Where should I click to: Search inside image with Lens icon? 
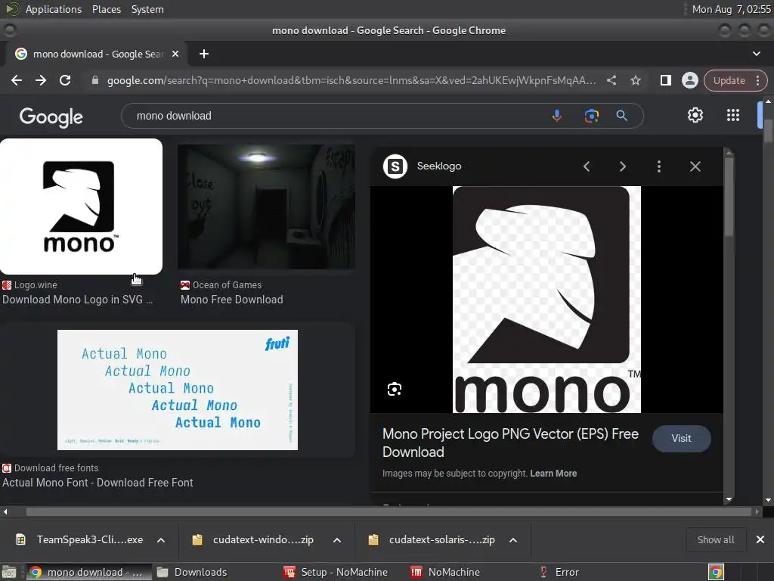click(395, 390)
